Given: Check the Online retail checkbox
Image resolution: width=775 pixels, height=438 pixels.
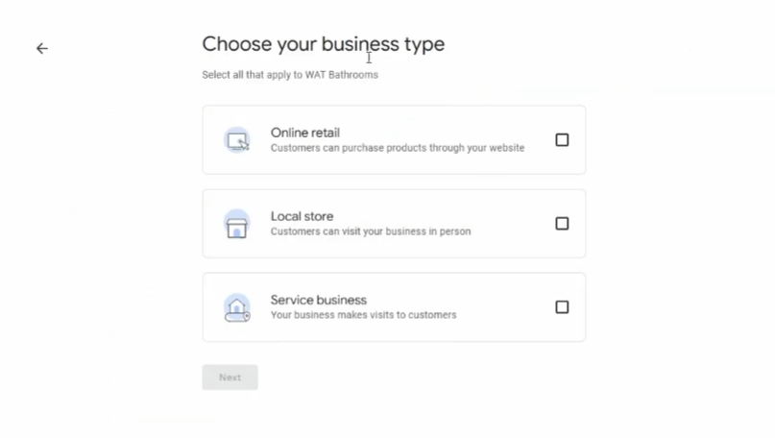Looking at the screenshot, I should 562,140.
